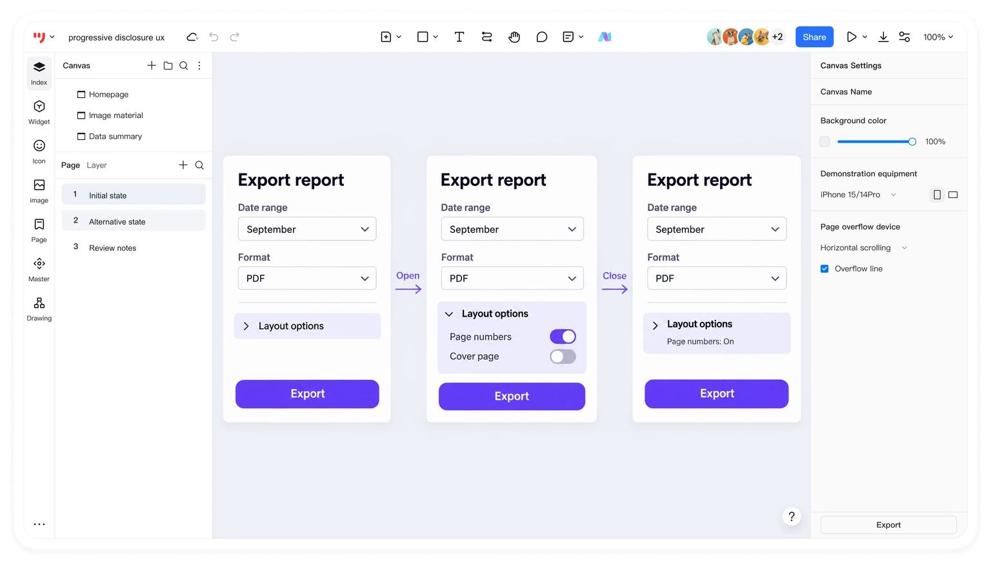
Task: Open the Horizontal scrolling dropdown
Action: pos(864,248)
